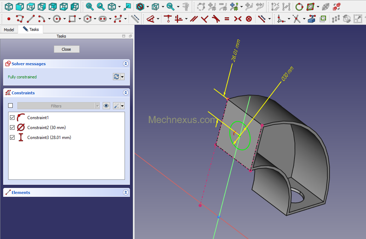Open the constraints settings dropdown arrow

point(122,106)
